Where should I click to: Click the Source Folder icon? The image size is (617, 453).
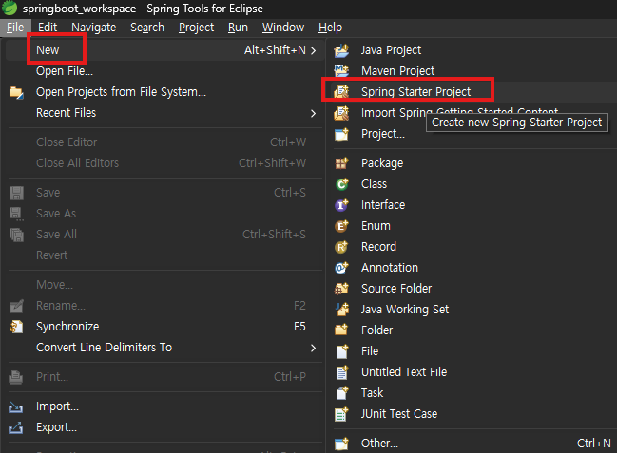click(x=341, y=289)
